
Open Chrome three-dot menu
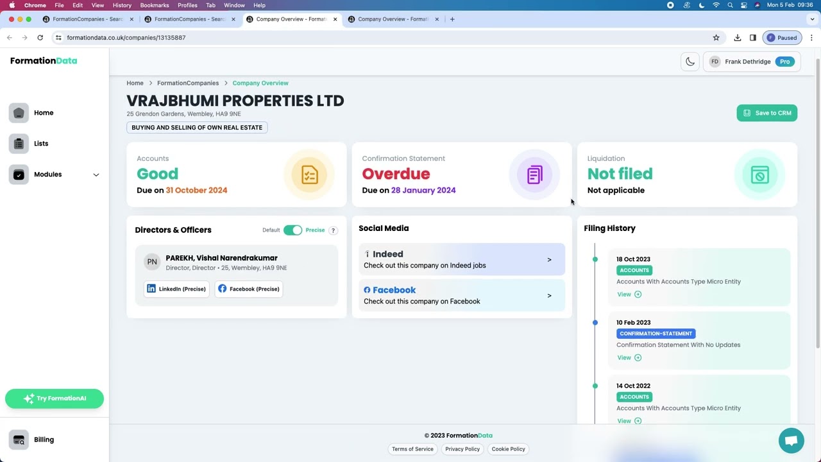[811, 38]
